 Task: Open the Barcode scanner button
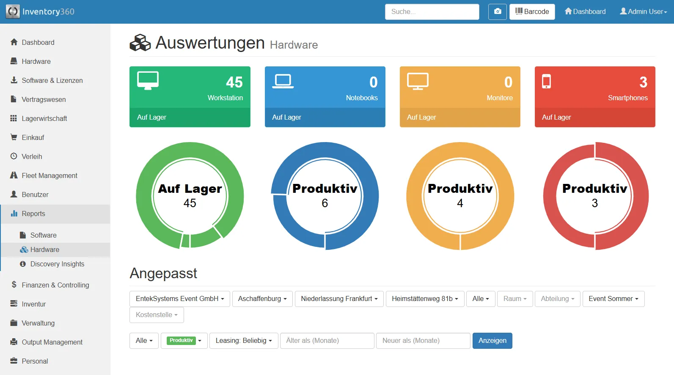pyautogui.click(x=532, y=12)
